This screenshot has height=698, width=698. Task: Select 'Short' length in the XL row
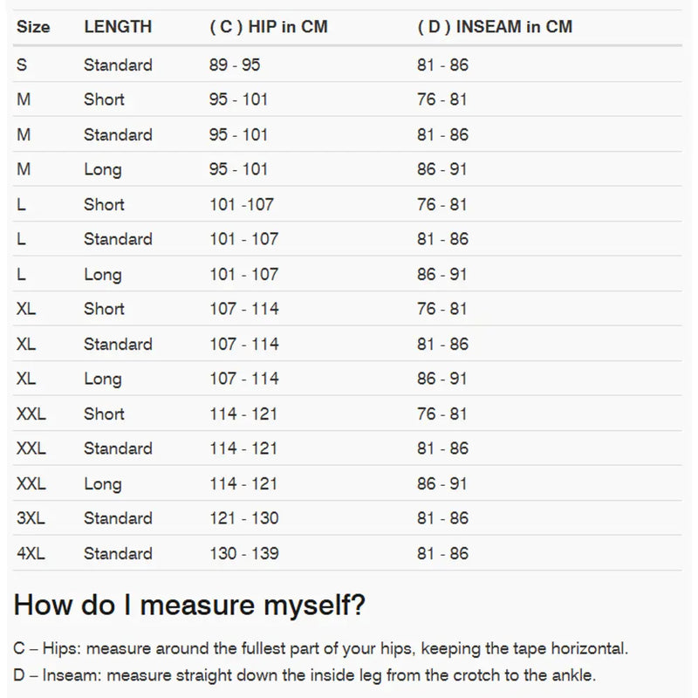coord(104,309)
